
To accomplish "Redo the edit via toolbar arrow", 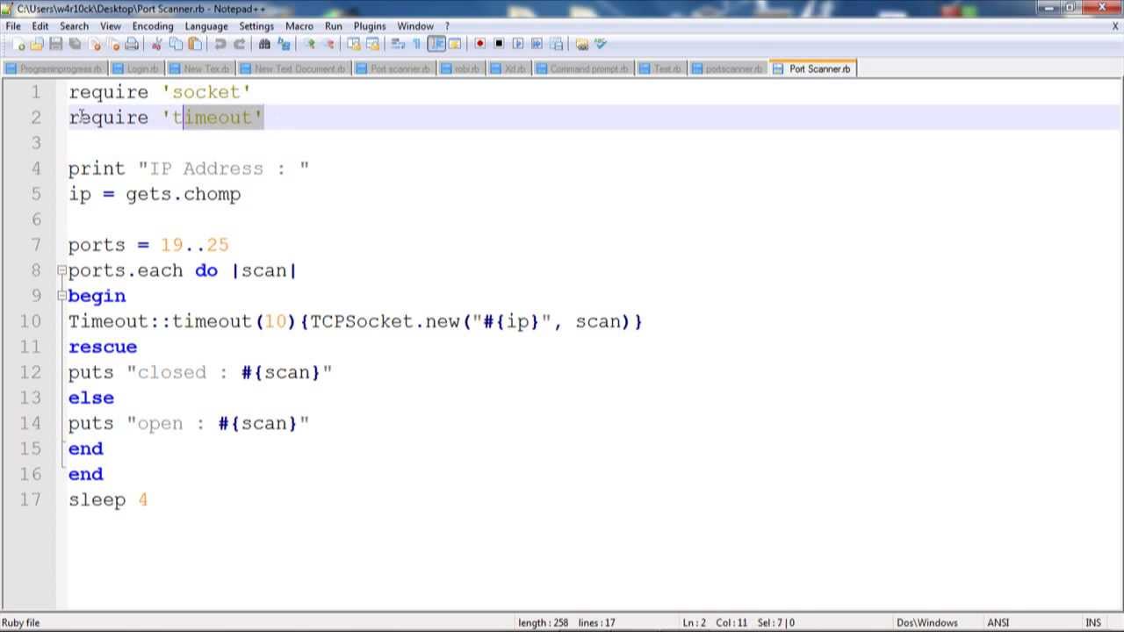I will click(x=239, y=44).
